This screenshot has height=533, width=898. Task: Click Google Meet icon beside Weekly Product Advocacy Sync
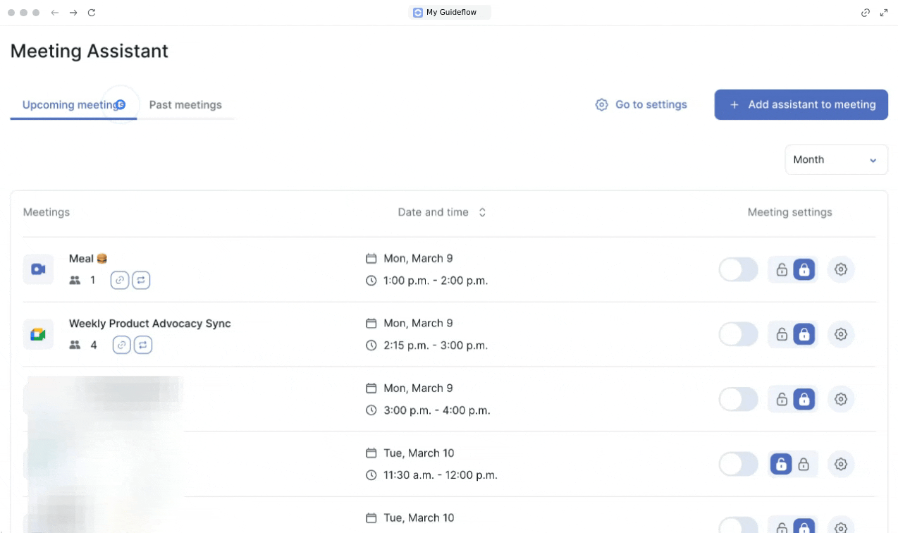point(38,334)
